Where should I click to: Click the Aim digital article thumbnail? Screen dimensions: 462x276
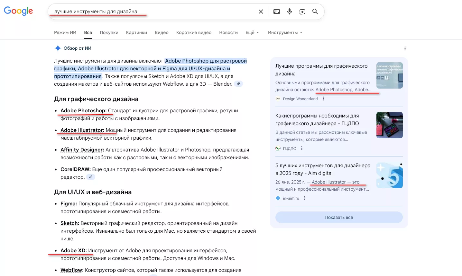point(389,175)
